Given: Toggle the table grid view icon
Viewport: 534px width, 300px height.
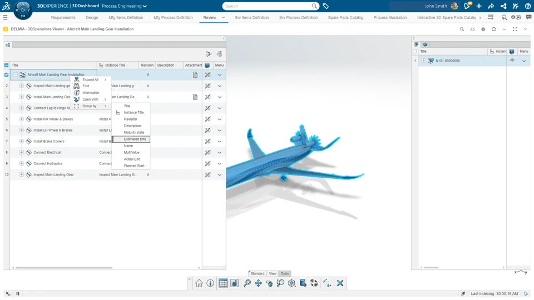Looking at the screenshot, I should point(223,283).
